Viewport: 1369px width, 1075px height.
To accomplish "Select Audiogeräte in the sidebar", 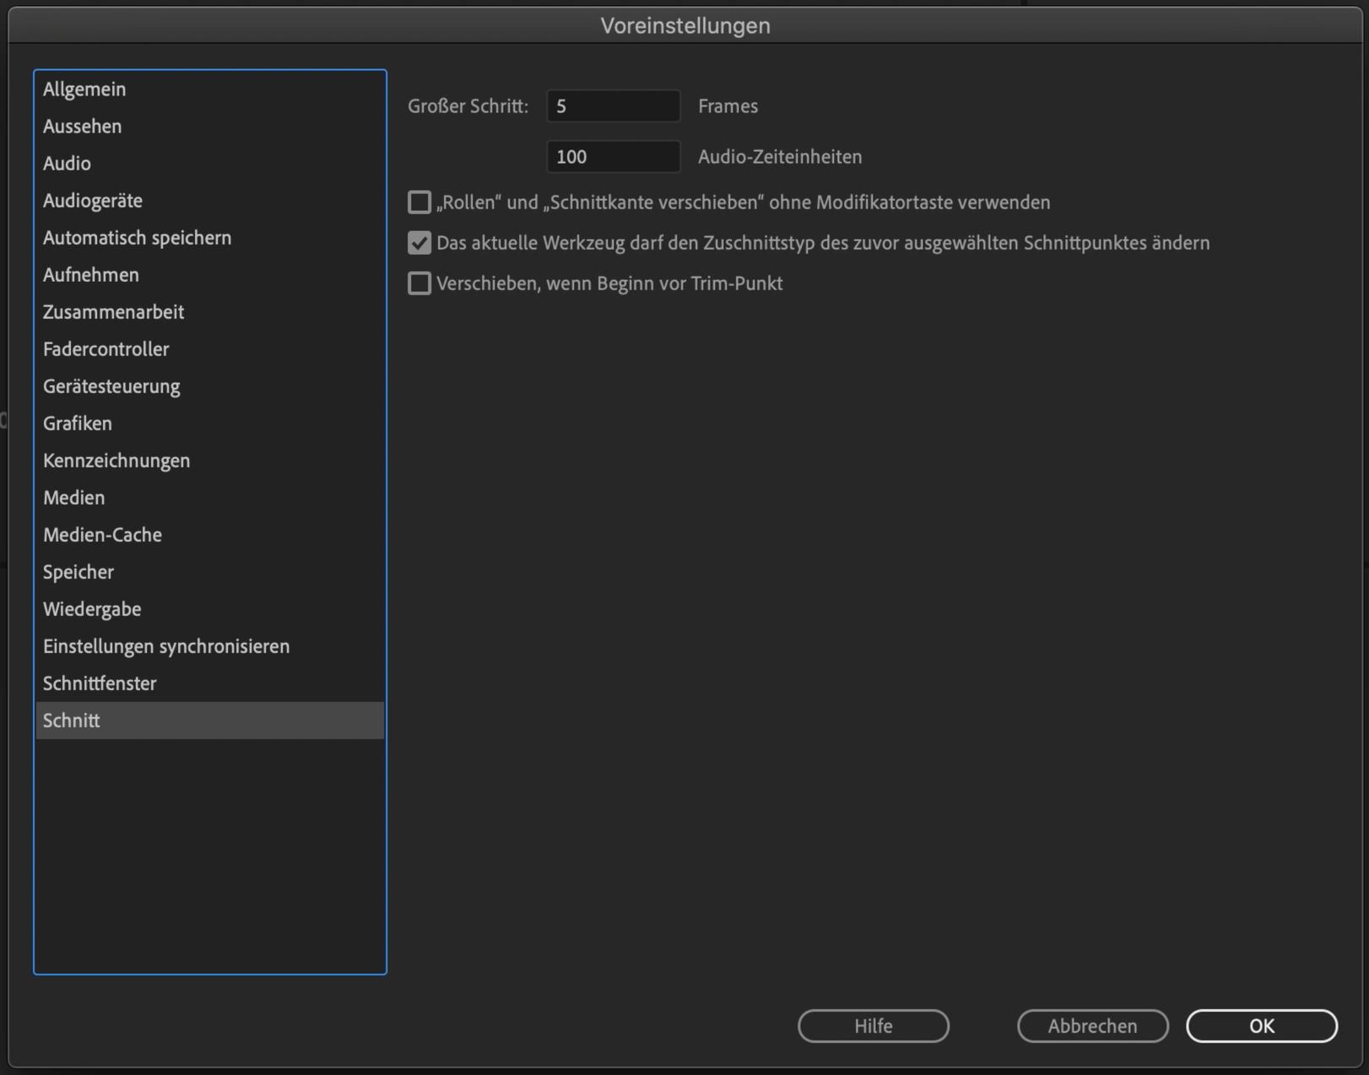I will pyautogui.click(x=93, y=201).
